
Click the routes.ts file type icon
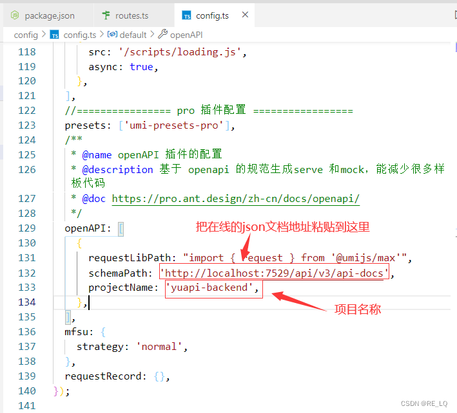click(x=106, y=15)
